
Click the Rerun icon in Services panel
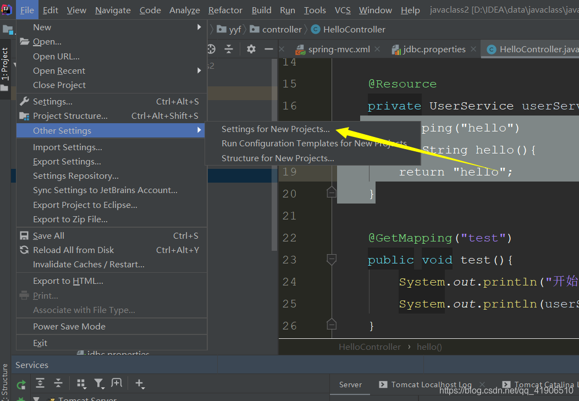coord(21,384)
